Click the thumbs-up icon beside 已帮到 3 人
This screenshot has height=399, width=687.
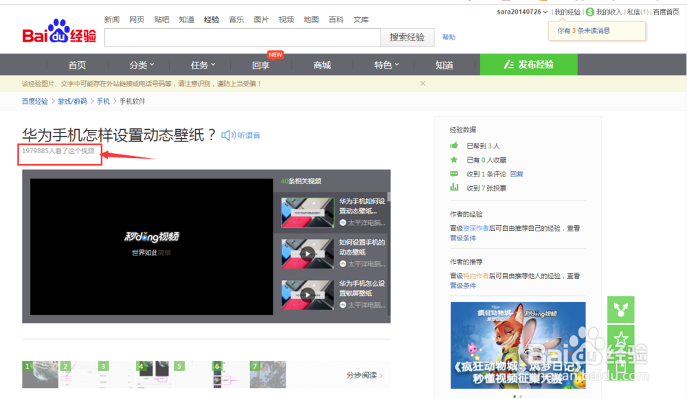pyautogui.click(x=454, y=146)
